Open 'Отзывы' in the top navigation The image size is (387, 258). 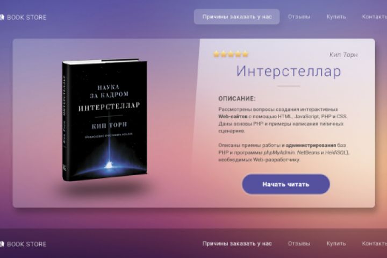point(299,17)
